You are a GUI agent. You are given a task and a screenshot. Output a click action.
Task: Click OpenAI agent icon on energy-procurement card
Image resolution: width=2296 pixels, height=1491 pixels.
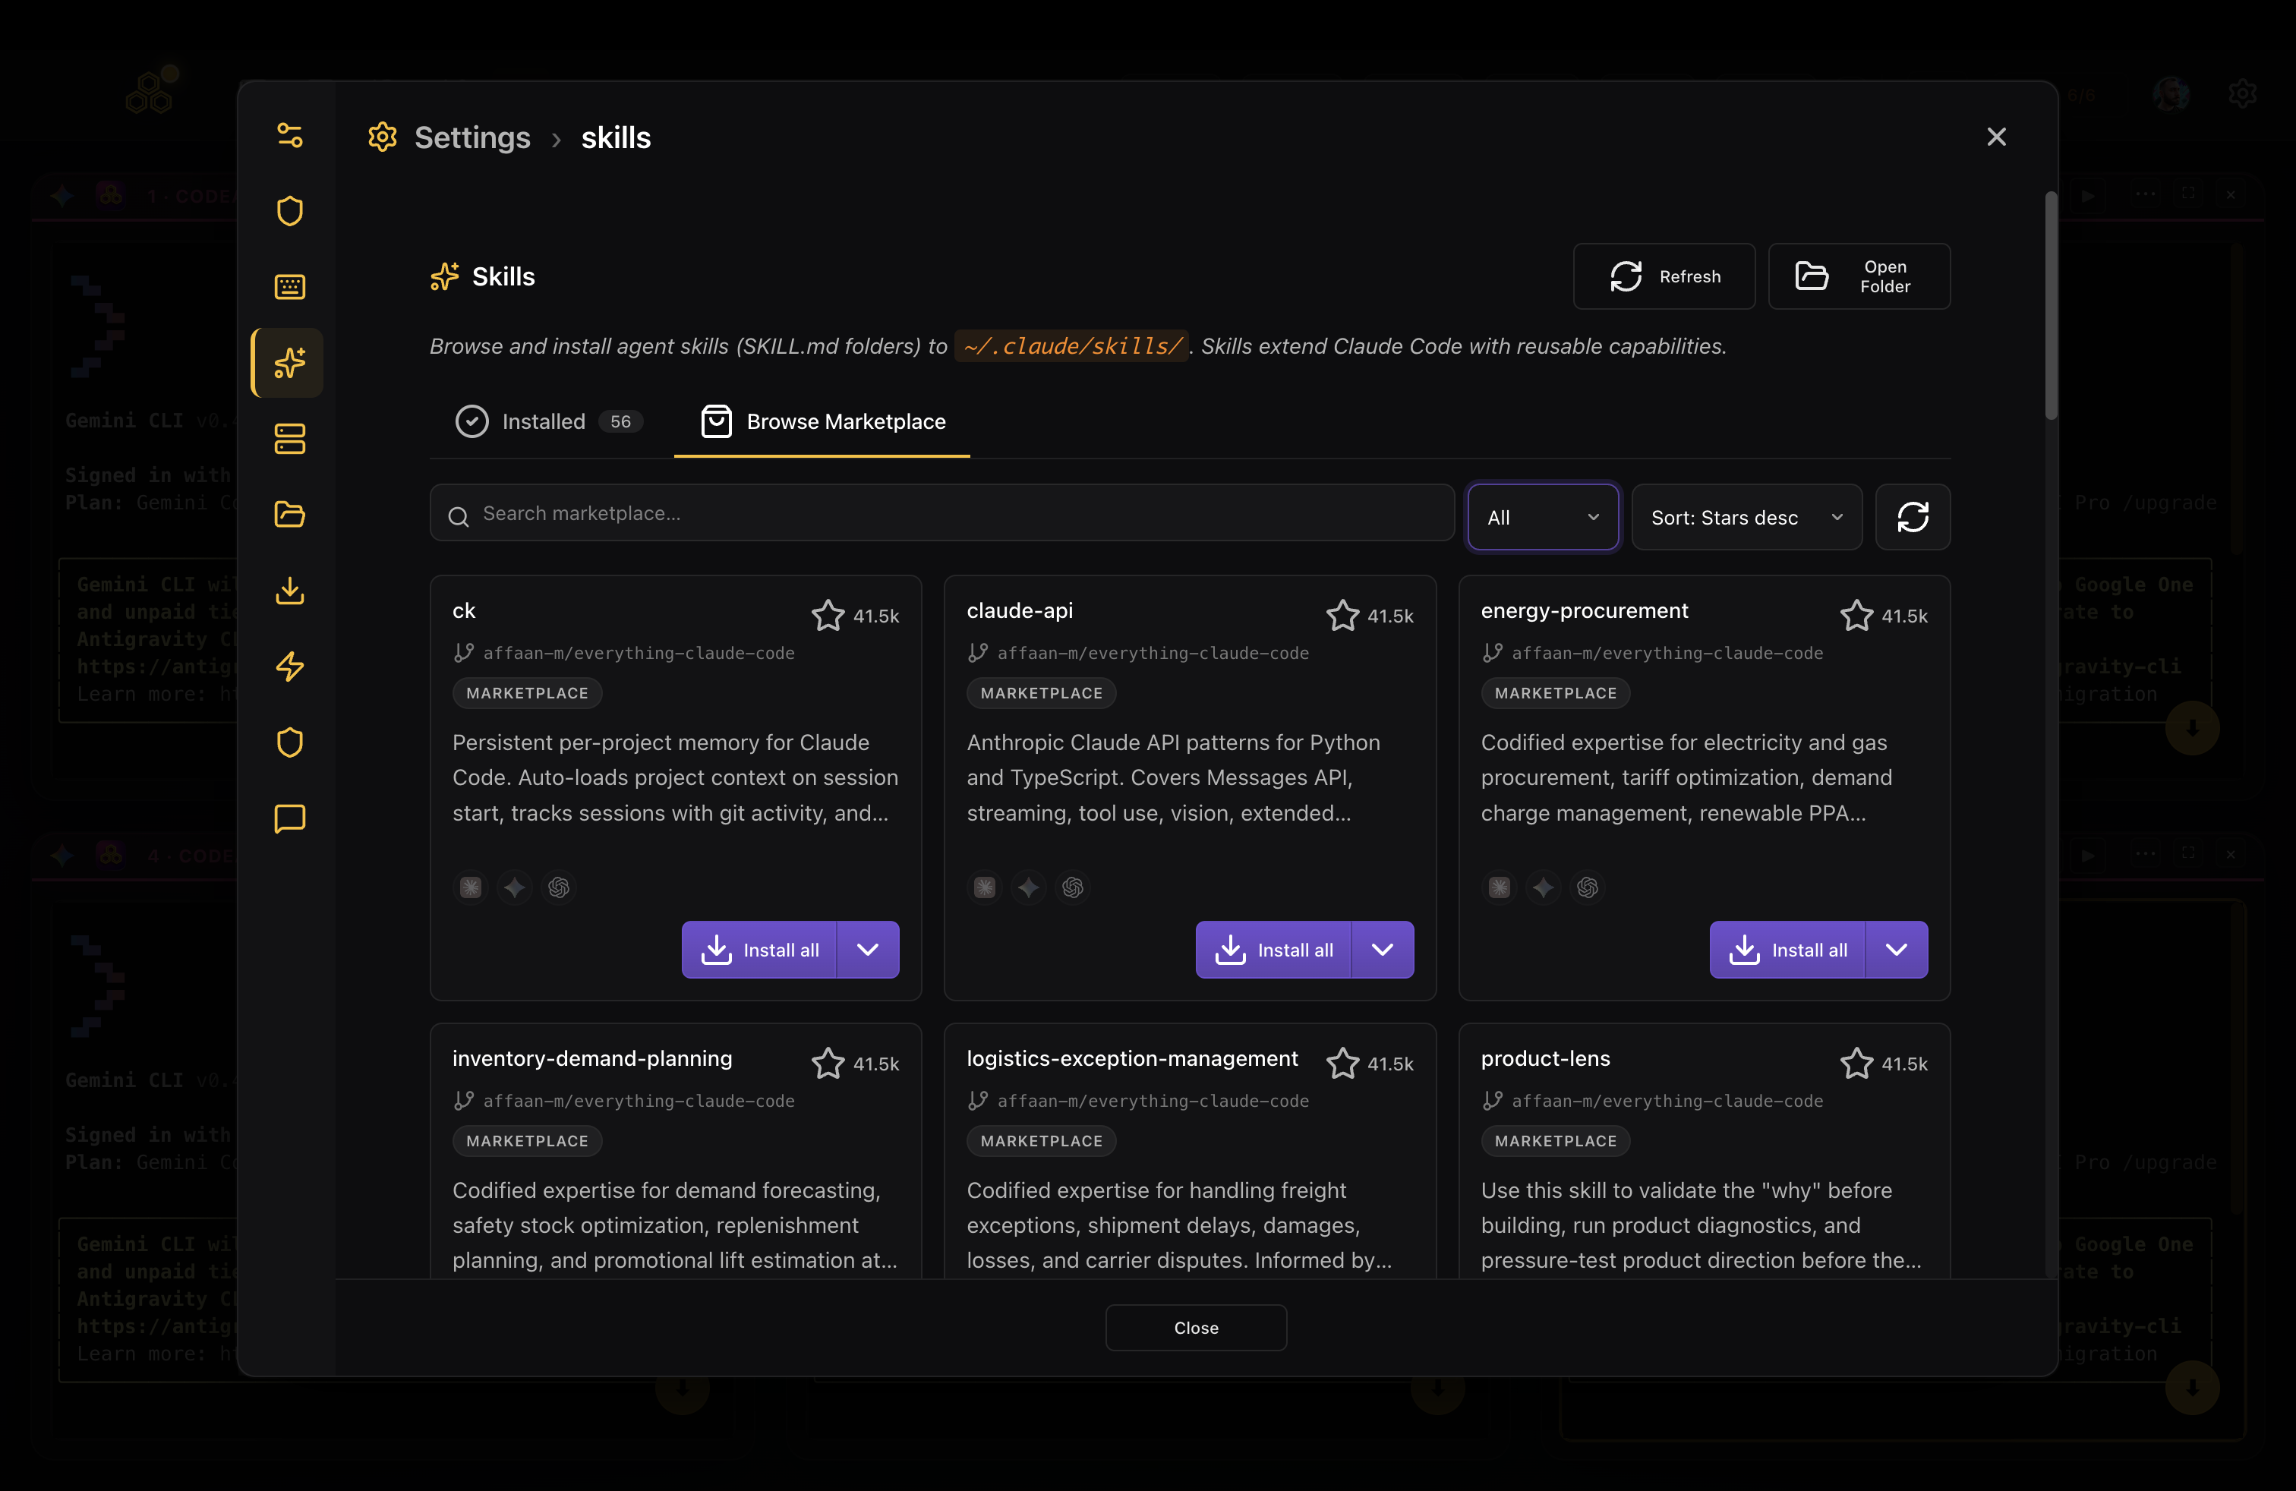point(1587,887)
